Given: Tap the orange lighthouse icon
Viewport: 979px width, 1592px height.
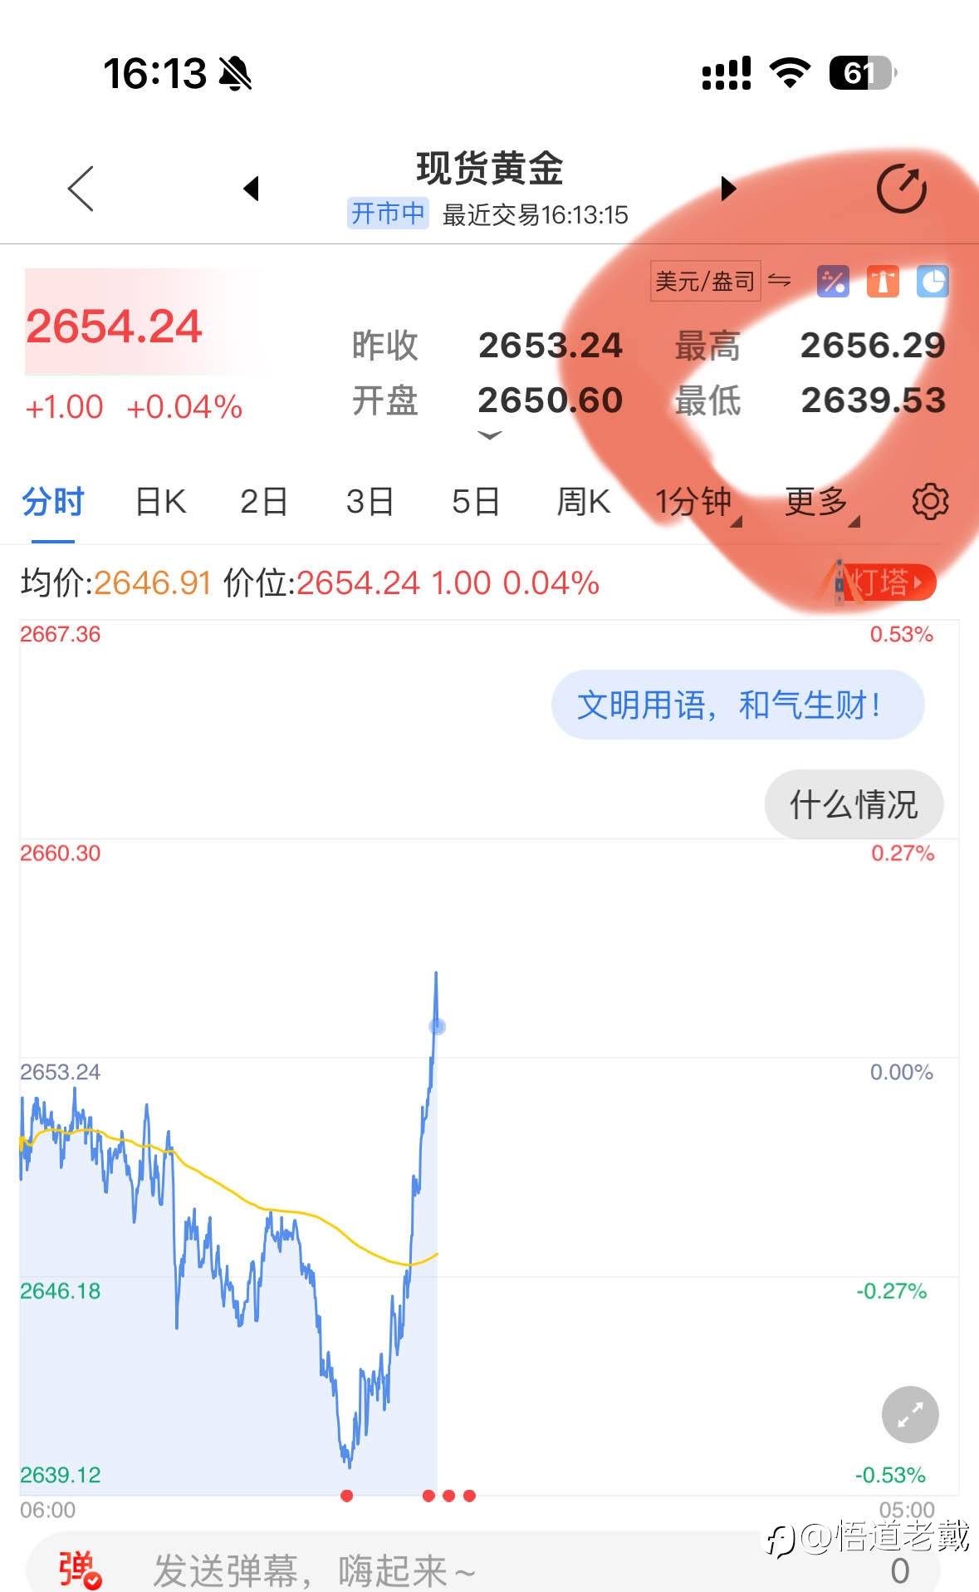Looking at the screenshot, I should [883, 282].
